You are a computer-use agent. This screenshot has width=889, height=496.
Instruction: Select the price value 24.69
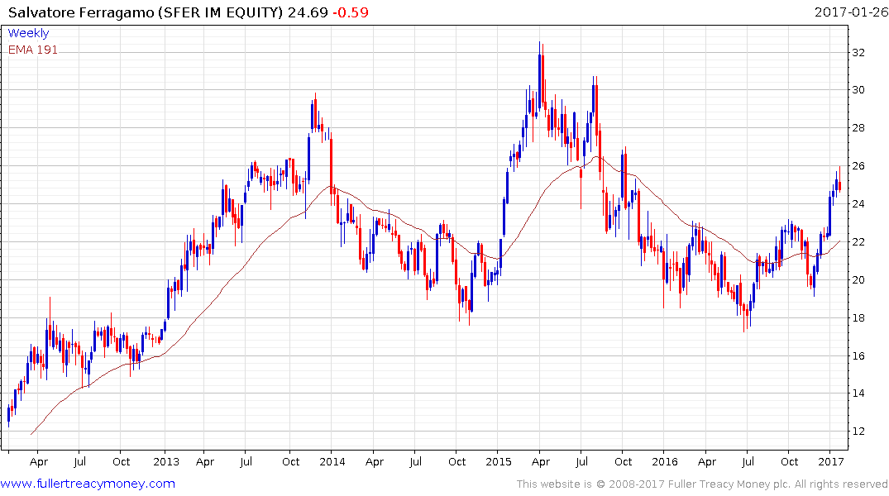point(308,12)
